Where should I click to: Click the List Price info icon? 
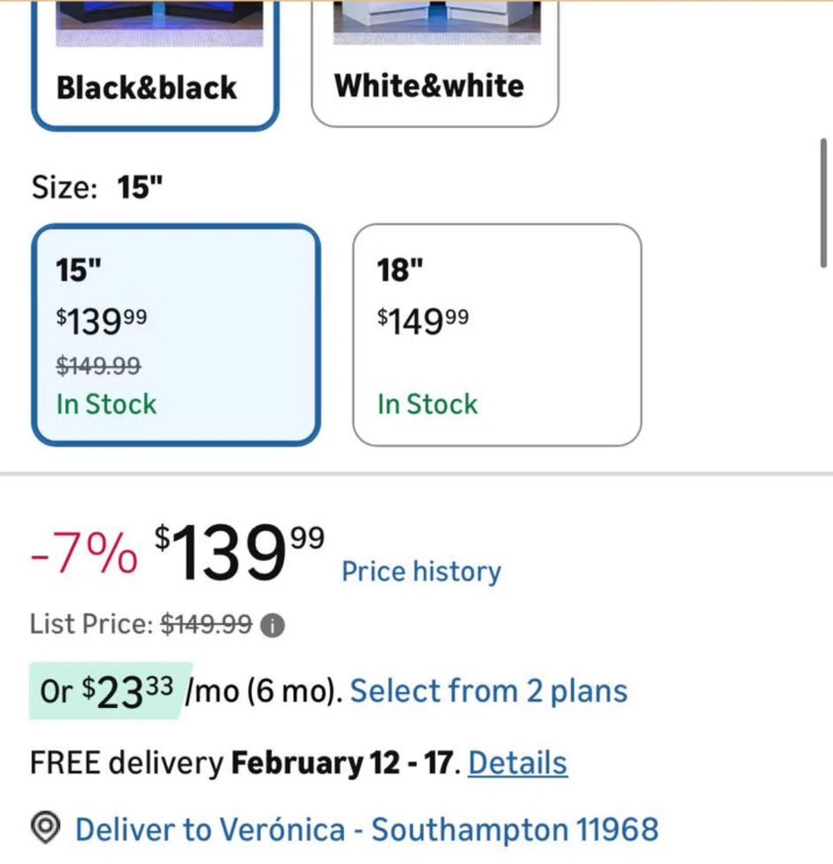coord(272,626)
